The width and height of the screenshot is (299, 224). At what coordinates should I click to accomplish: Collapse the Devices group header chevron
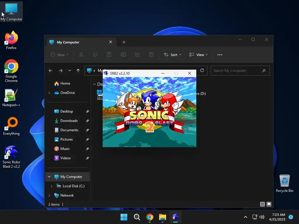[94, 84]
